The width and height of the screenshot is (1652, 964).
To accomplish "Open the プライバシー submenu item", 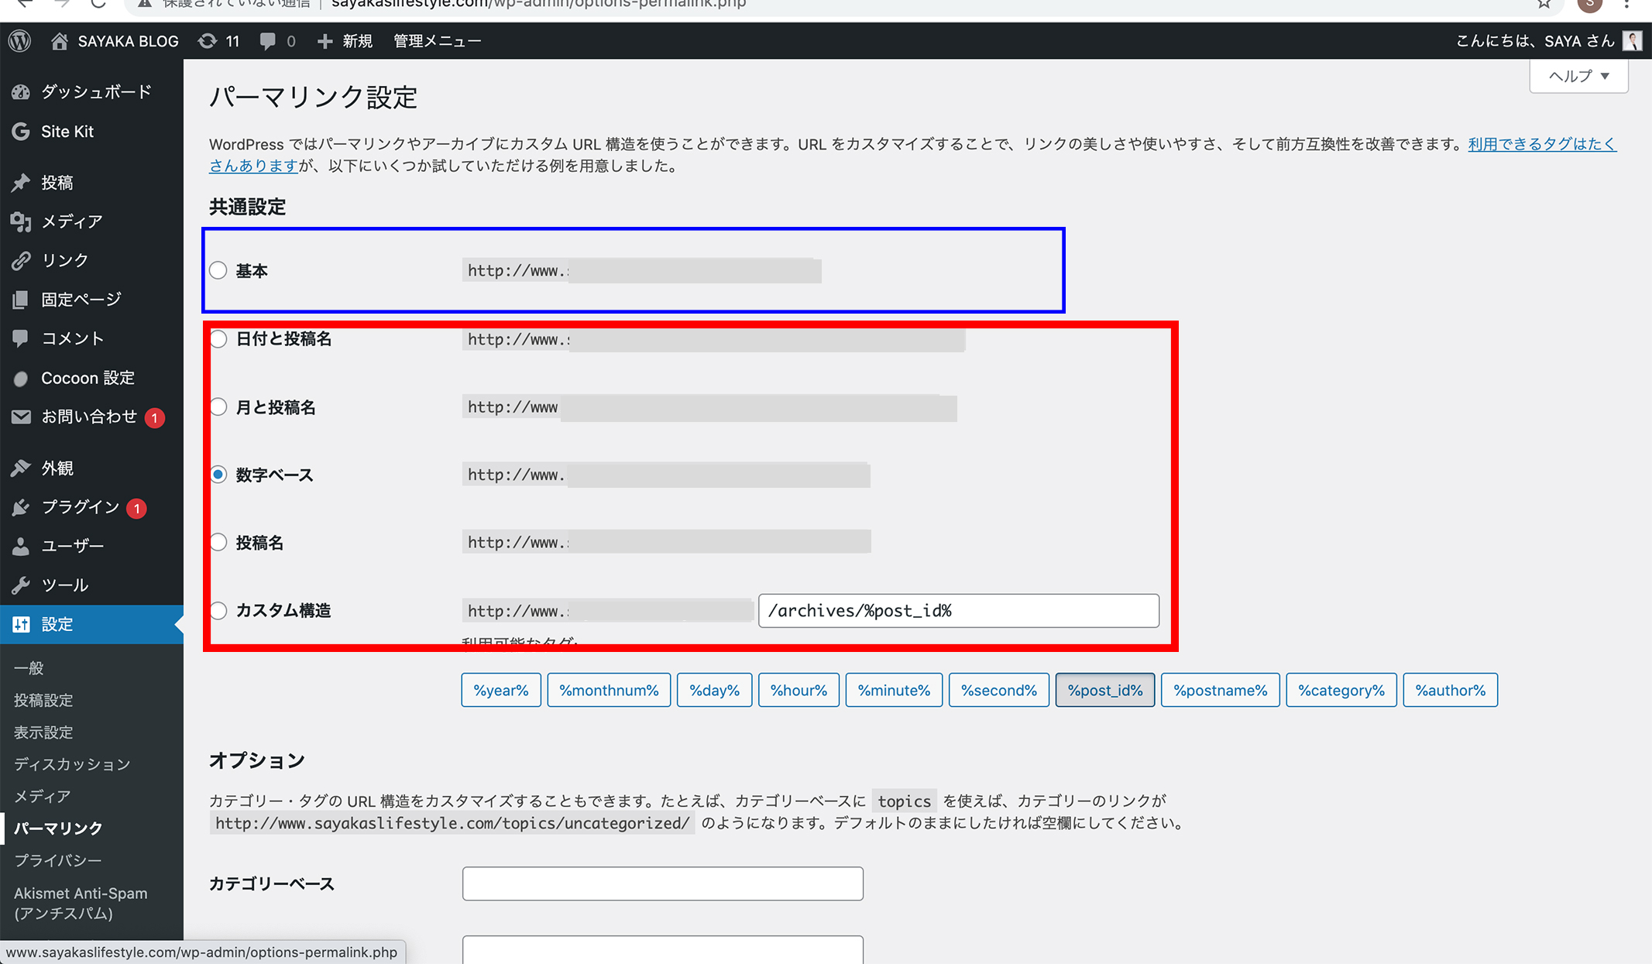I will point(57,860).
